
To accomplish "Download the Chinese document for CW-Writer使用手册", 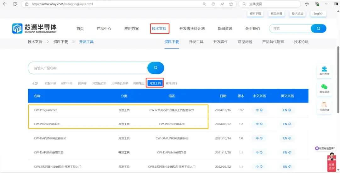I will tap(259, 124).
